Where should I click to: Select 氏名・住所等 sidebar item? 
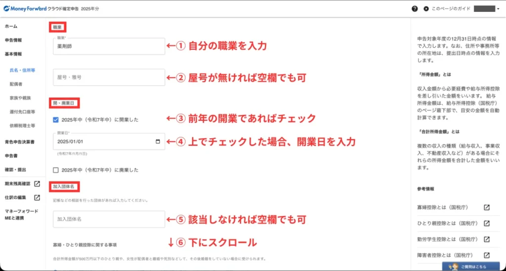click(x=22, y=70)
